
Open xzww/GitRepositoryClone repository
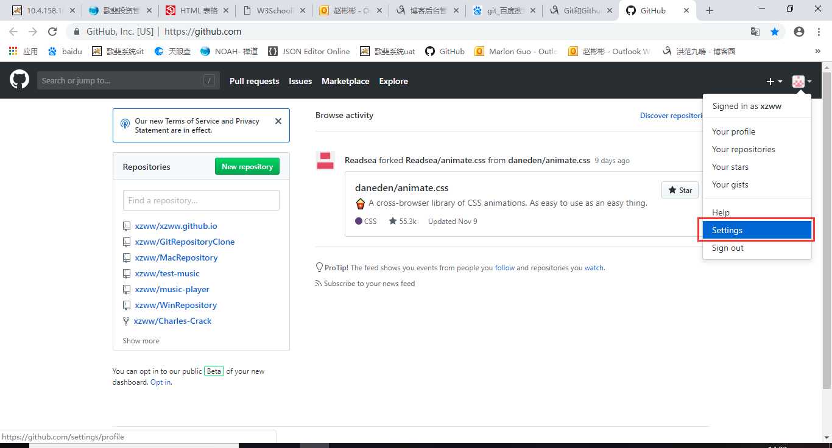pos(185,242)
